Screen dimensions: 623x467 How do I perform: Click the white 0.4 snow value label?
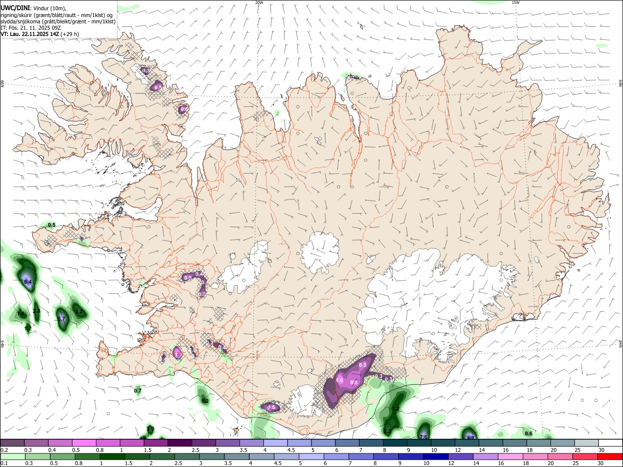pos(199,274)
